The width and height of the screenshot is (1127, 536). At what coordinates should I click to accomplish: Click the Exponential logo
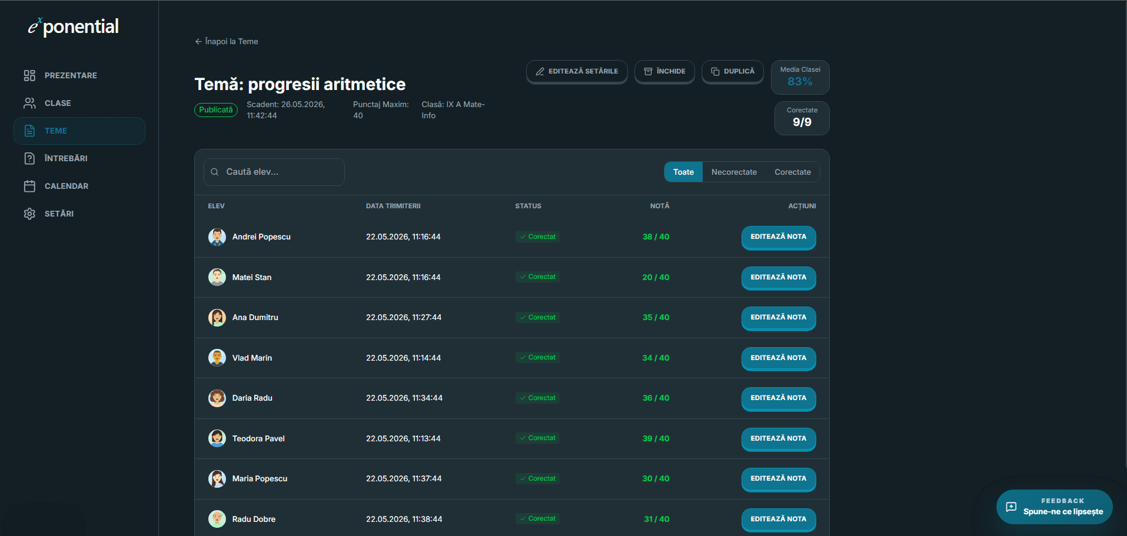pos(73,26)
